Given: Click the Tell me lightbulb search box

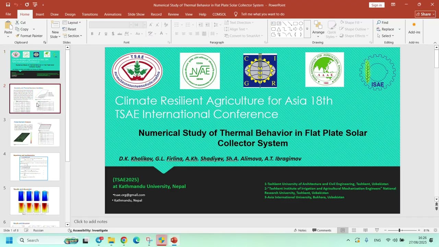Looking at the screenshot, I should pyautogui.click(x=259, y=14).
